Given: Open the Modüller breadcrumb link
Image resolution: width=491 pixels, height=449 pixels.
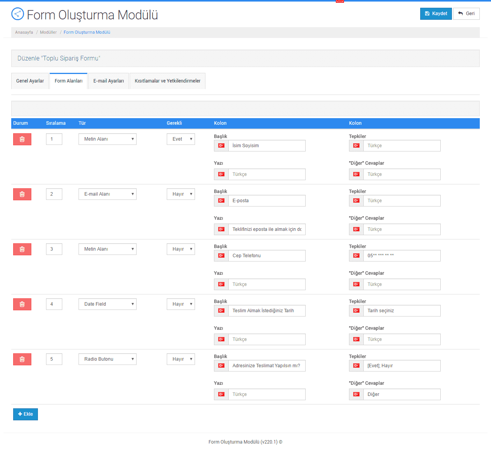Looking at the screenshot, I should tap(48, 33).
